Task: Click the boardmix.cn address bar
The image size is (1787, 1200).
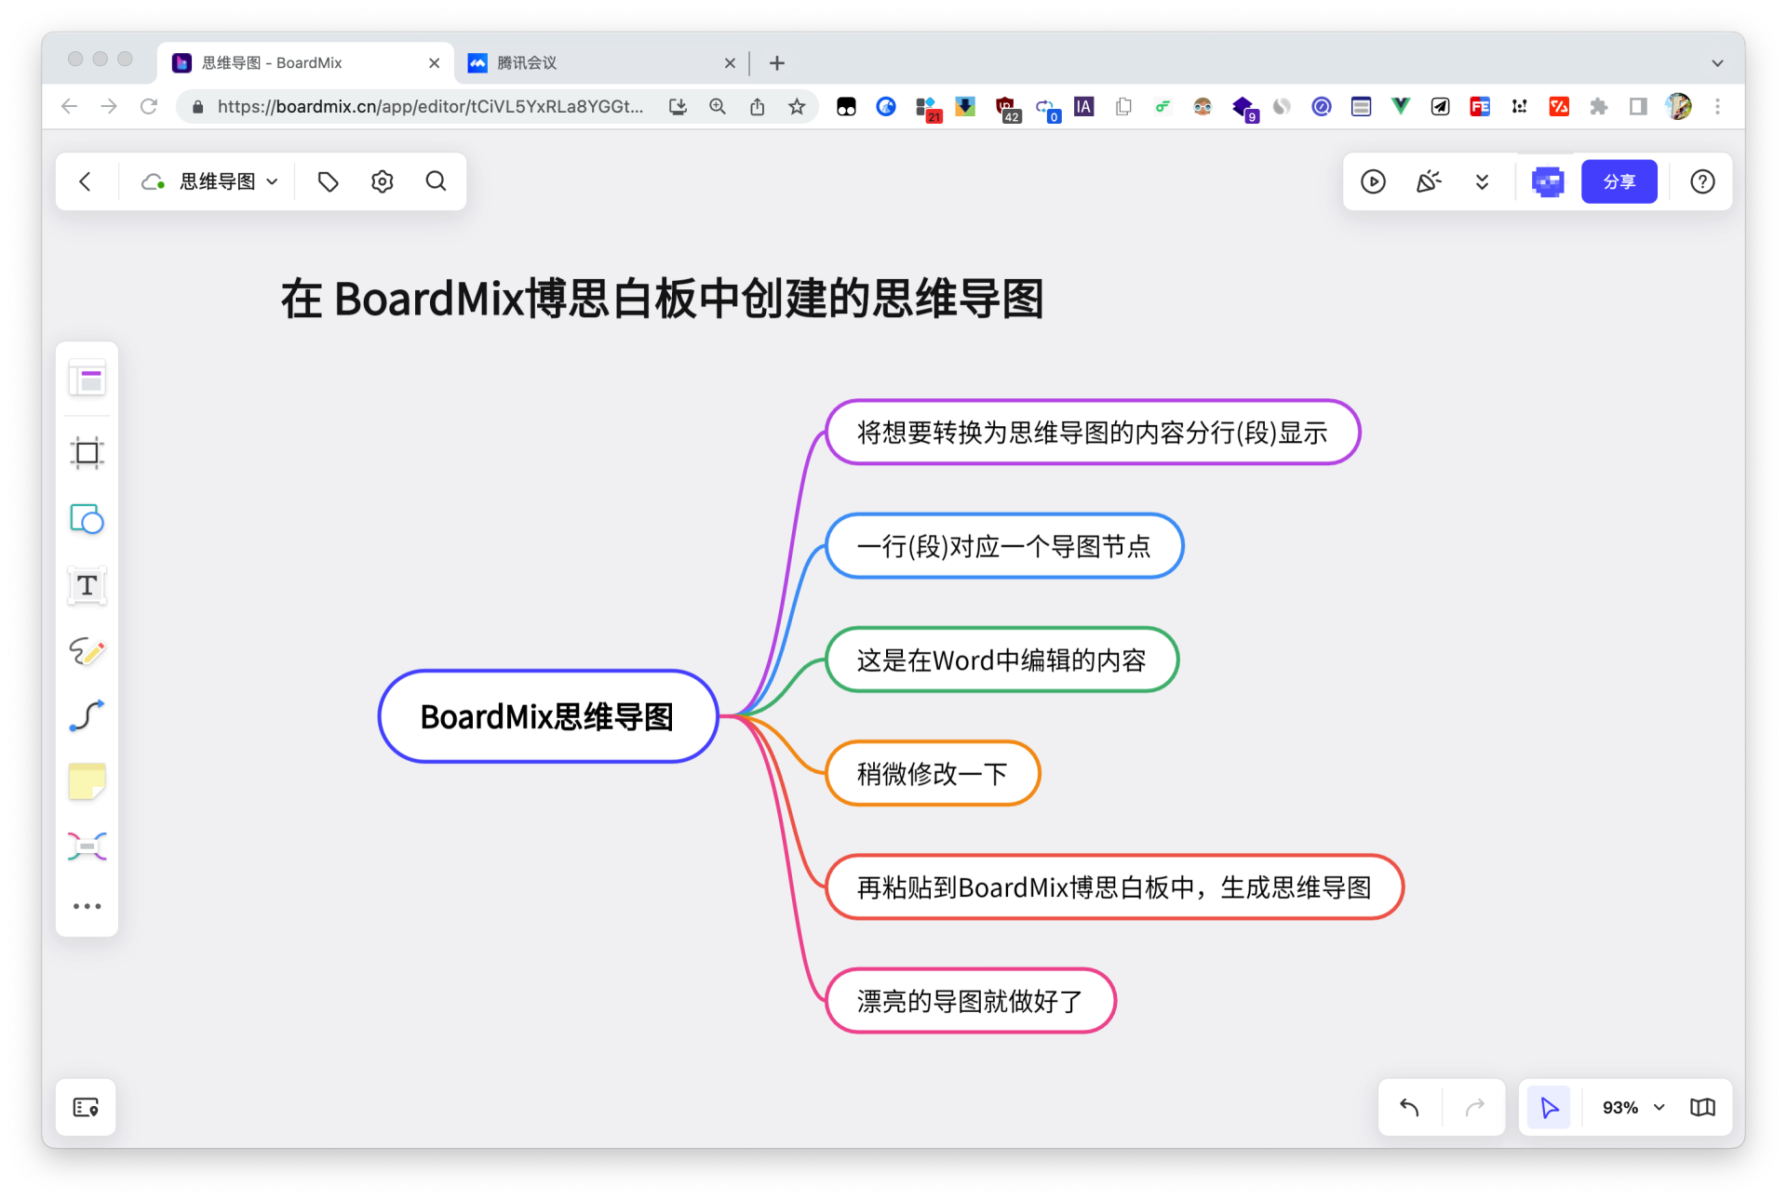Action: pyautogui.click(x=430, y=107)
